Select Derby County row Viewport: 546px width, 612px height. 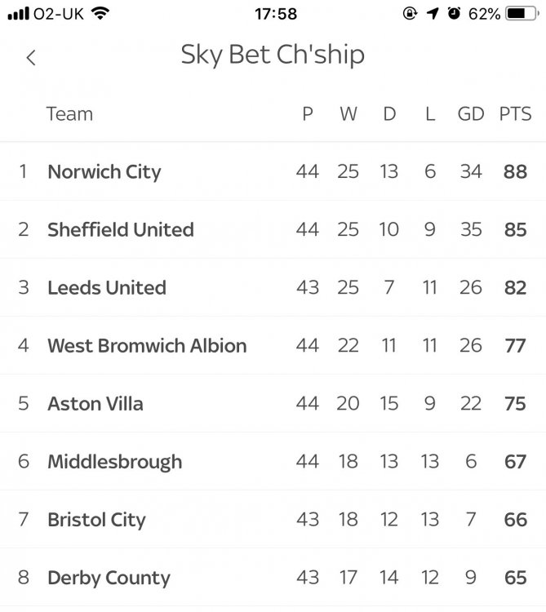coord(109,578)
